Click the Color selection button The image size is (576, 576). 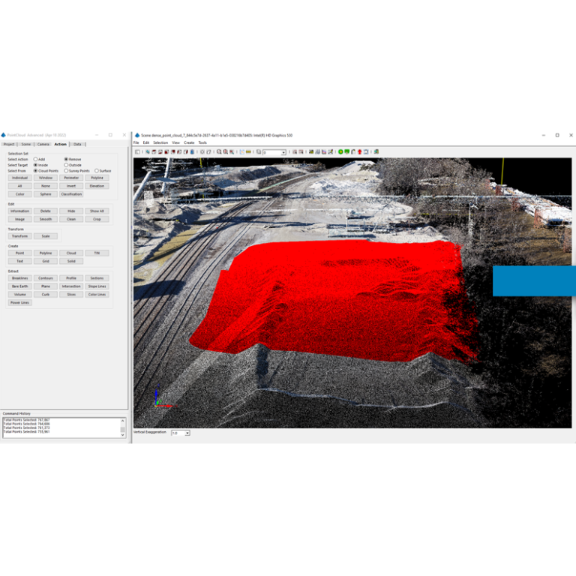(x=20, y=194)
